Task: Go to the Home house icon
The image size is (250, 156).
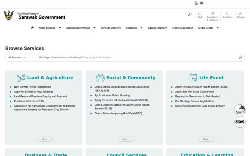Action: (32, 28)
